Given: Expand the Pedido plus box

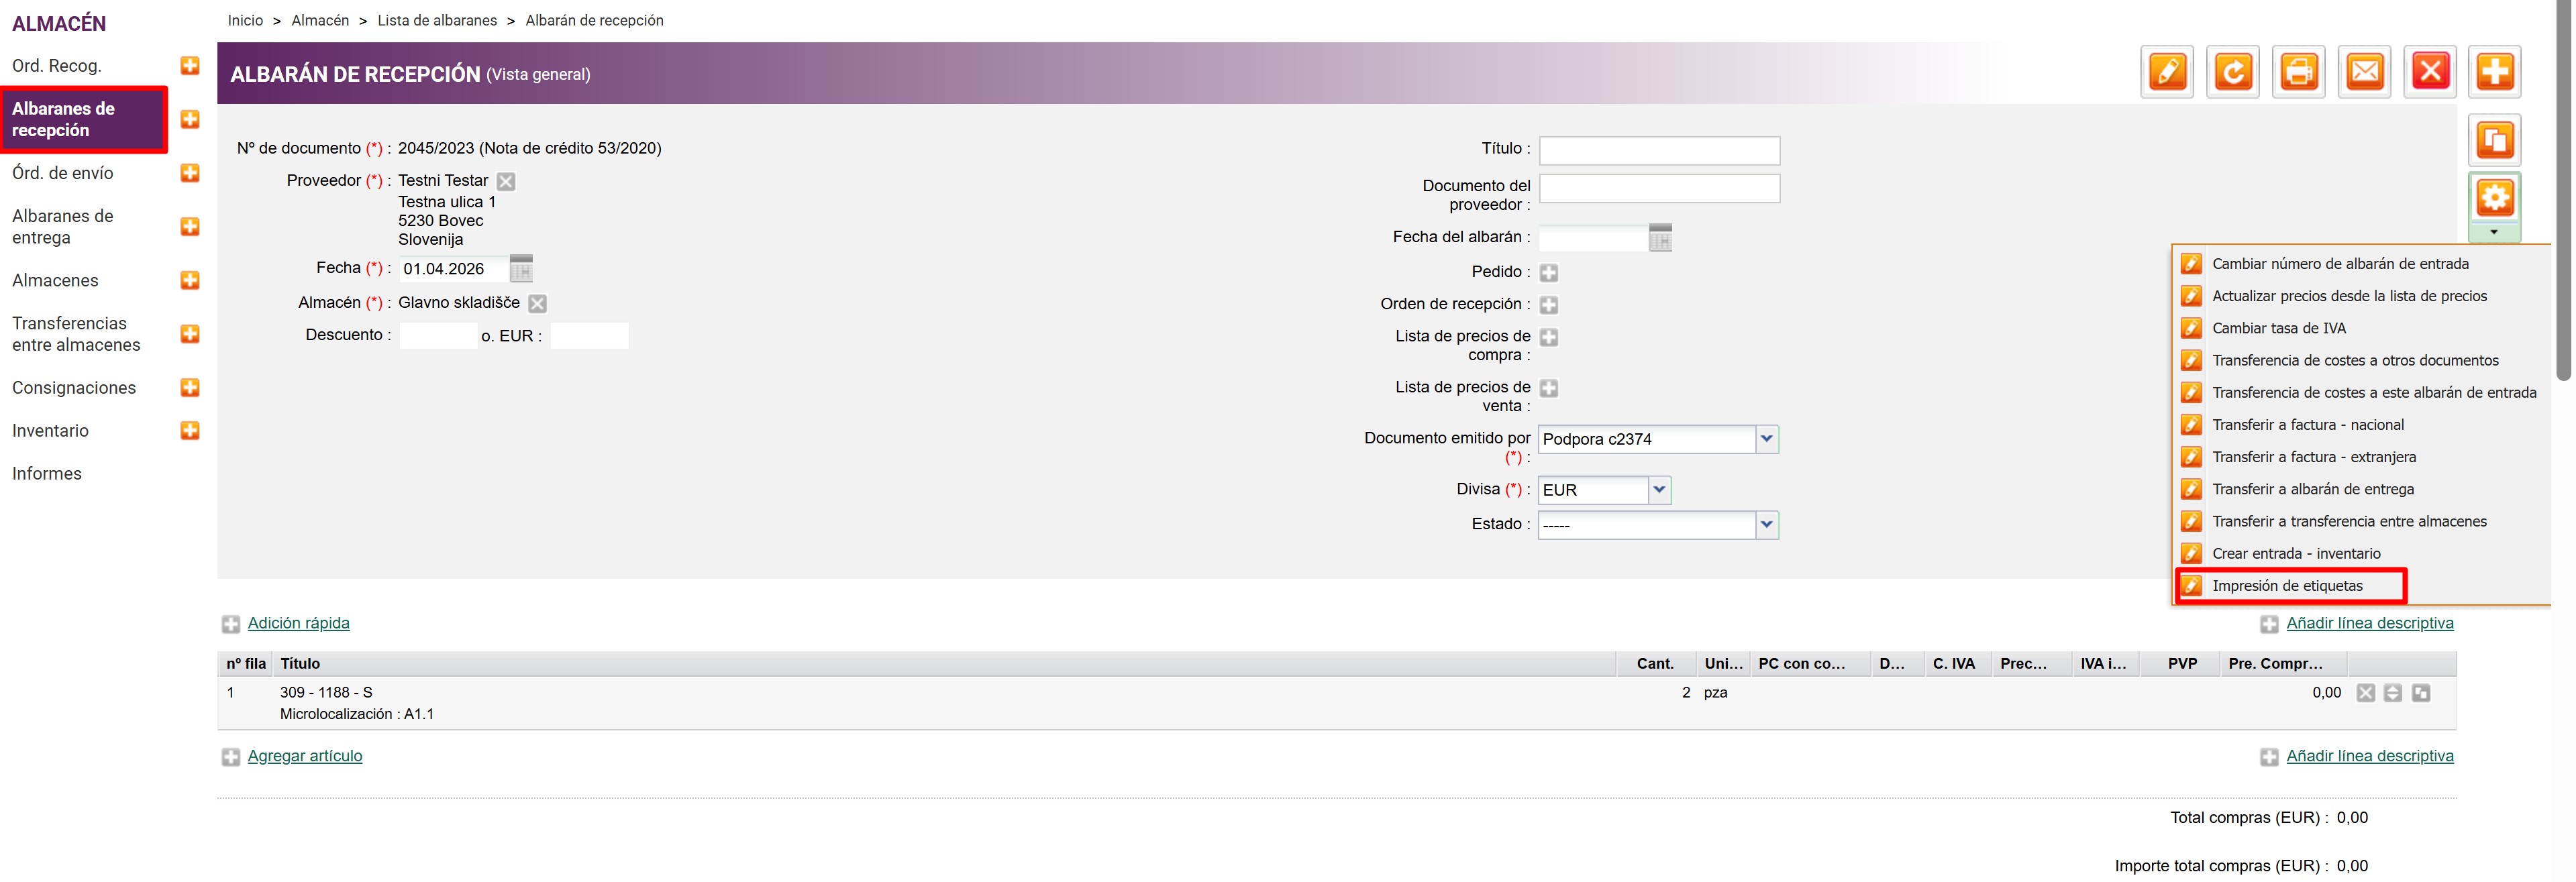Looking at the screenshot, I should click(1548, 273).
